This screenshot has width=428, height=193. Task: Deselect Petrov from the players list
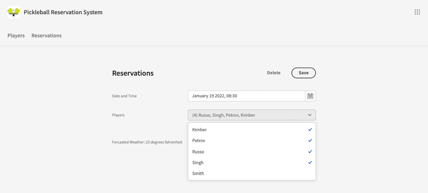199,141
